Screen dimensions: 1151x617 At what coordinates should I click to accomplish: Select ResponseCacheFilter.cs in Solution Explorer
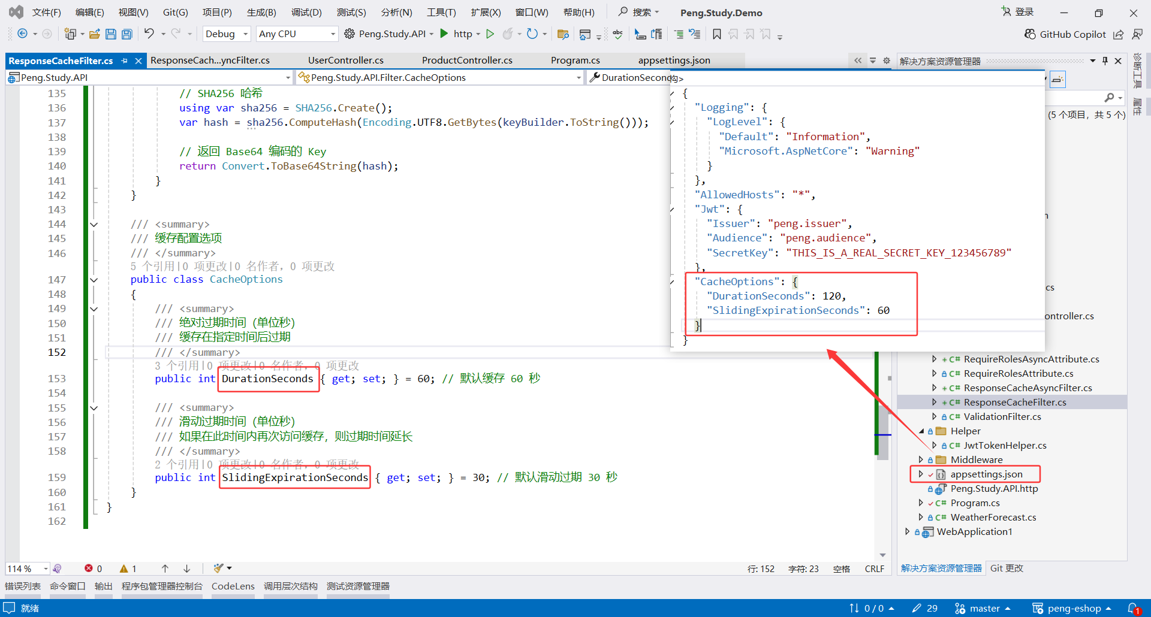pos(1015,403)
